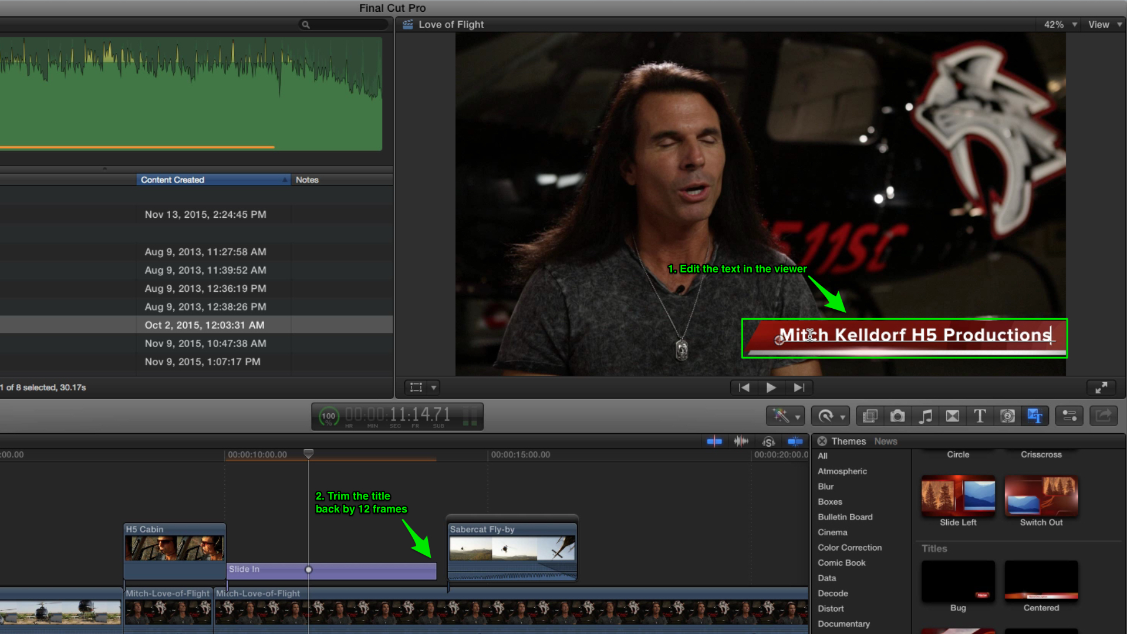The width and height of the screenshot is (1127, 634).
Task: Toggle solo selected clips
Action: (x=768, y=441)
